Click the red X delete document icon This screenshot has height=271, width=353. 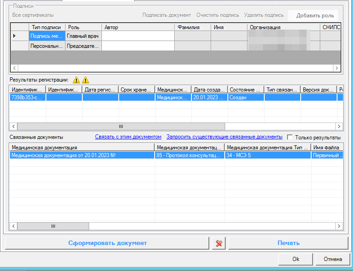218,243
